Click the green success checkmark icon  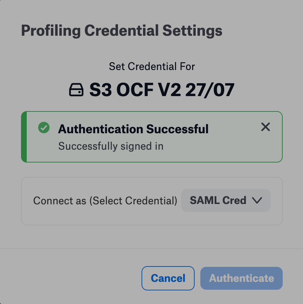click(44, 128)
